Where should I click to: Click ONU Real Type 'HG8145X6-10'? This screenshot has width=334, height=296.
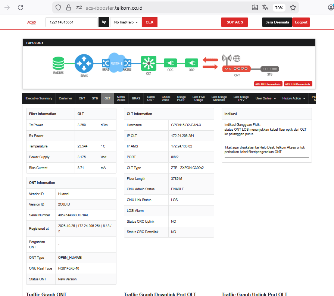tap(69, 268)
